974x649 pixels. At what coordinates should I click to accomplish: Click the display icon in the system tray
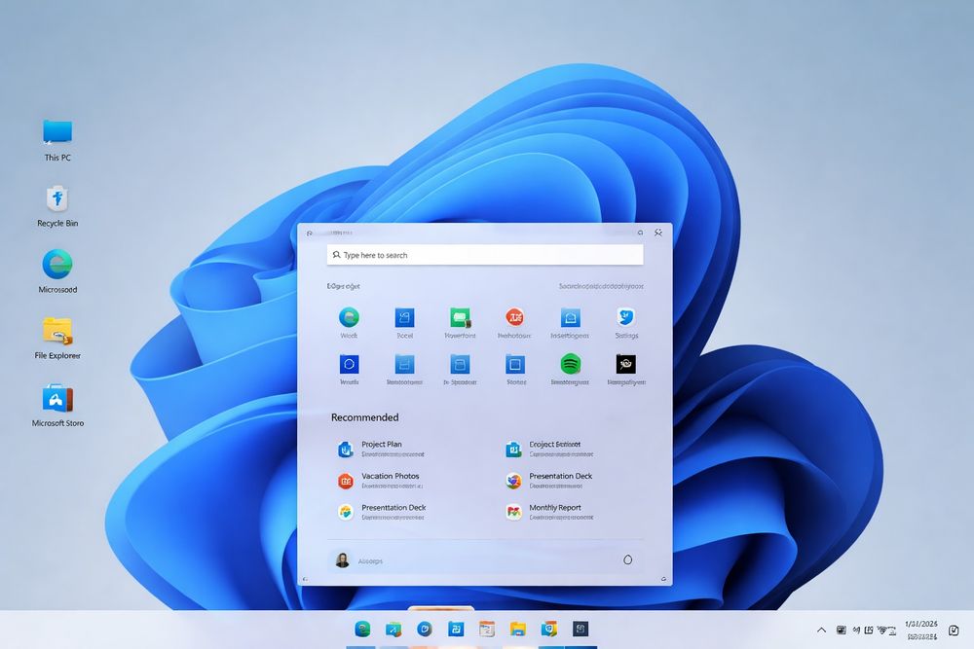842,630
